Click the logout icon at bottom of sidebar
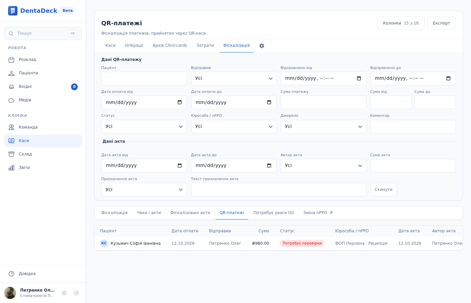 point(76,293)
